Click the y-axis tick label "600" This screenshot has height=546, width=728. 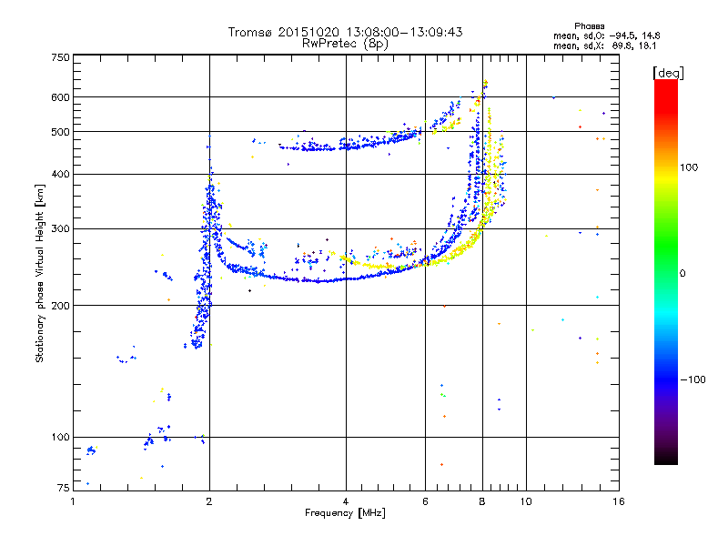pos(60,97)
